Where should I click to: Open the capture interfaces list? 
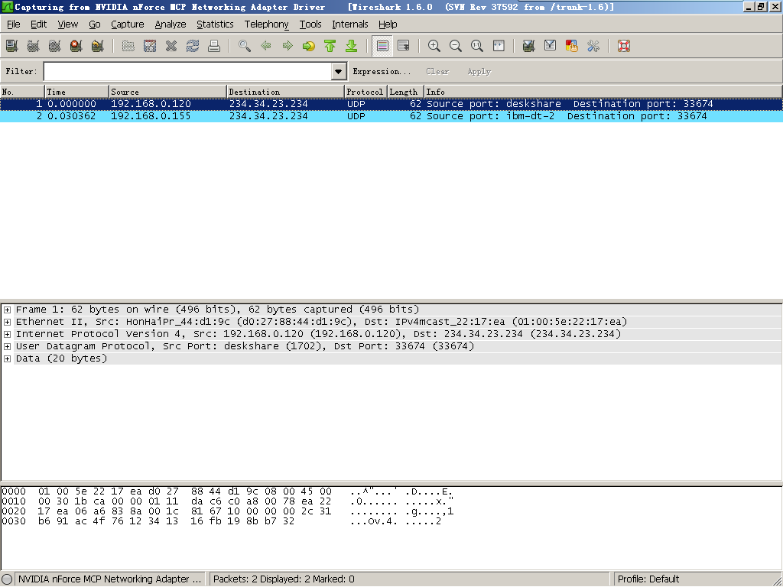12,47
